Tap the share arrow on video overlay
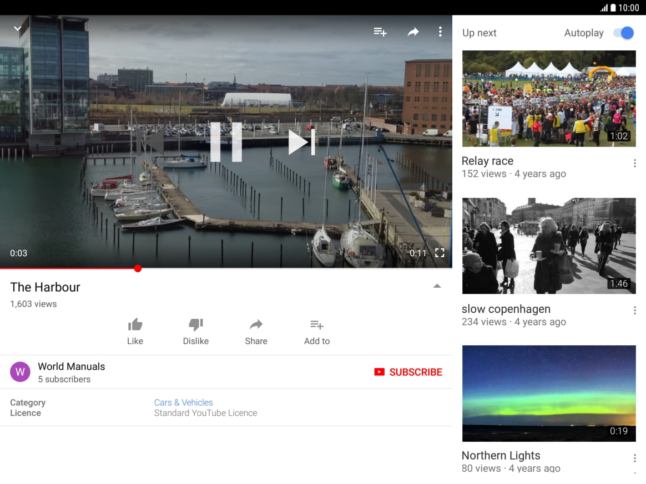Image resolution: width=646 pixels, height=484 pixels. coord(413,32)
